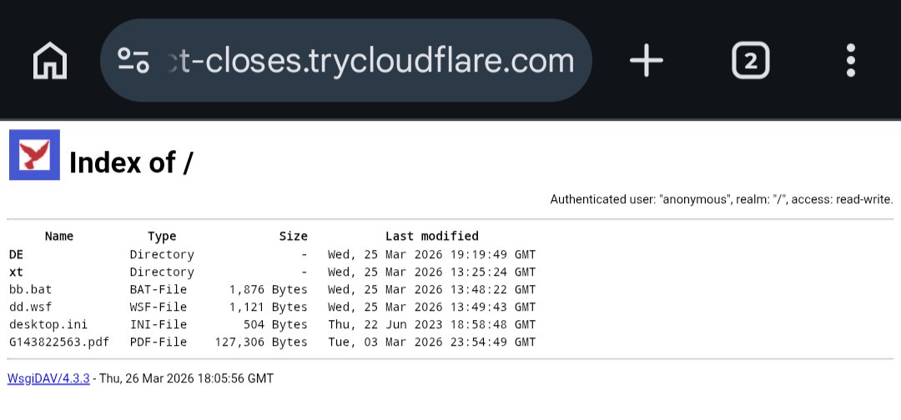Follow the WsgiDAV/4.3.3 footer link
Image resolution: width=901 pixels, height=420 pixels.
tap(48, 378)
